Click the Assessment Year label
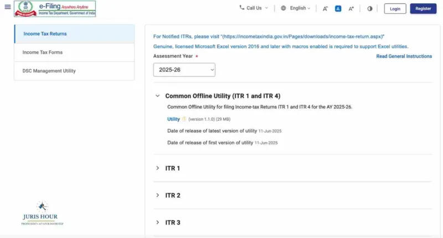The image size is (443, 238). [x=173, y=56]
